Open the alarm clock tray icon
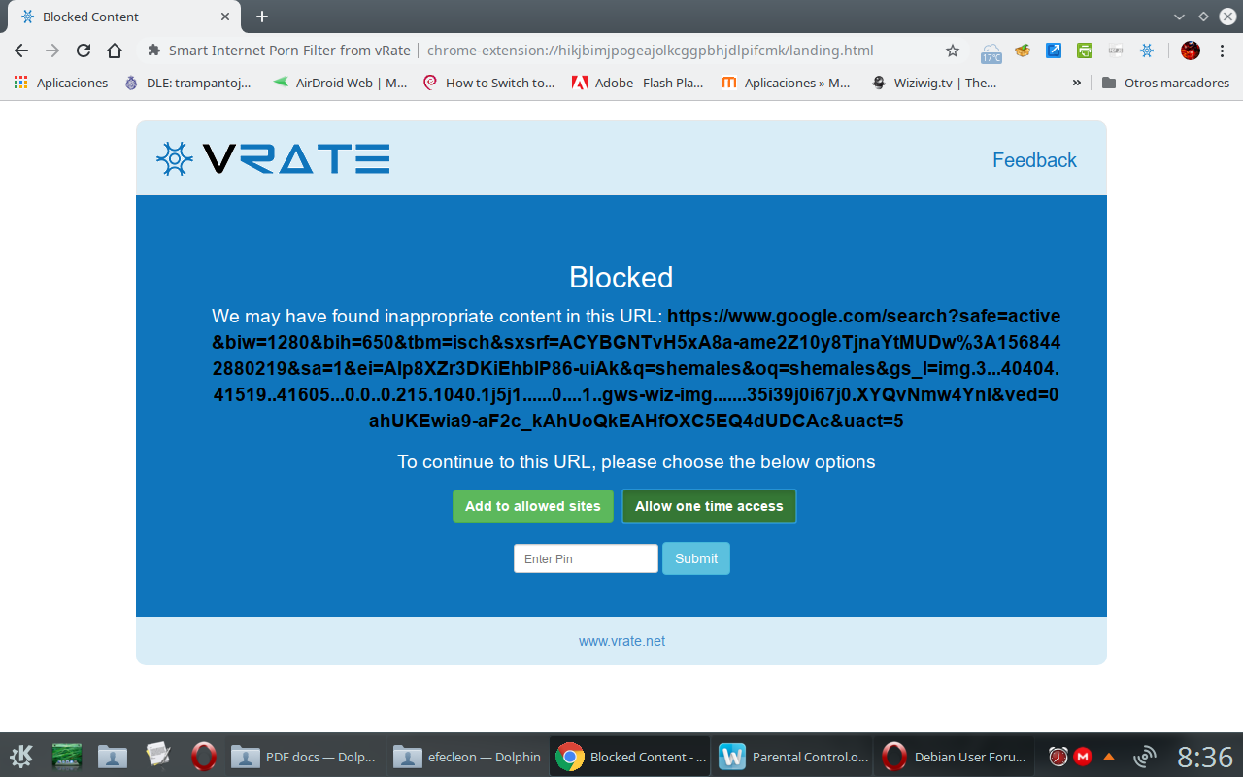The width and height of the screenshot is (1243, 777). point(1058,756)
